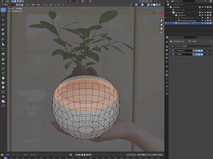The height and width of the screenshot is (159, 213).
Task: Open the Edit Mode selector dropdown
Action: [7, 5]
